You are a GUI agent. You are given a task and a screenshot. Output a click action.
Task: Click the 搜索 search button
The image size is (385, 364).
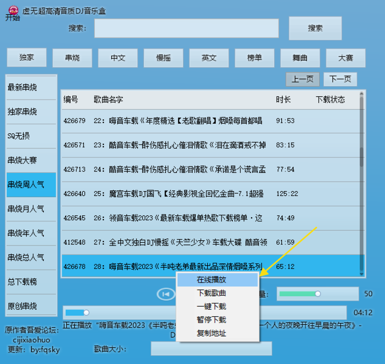(315, 28)
